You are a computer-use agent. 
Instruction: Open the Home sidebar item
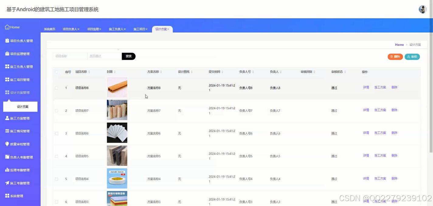[x=12, y=27]
